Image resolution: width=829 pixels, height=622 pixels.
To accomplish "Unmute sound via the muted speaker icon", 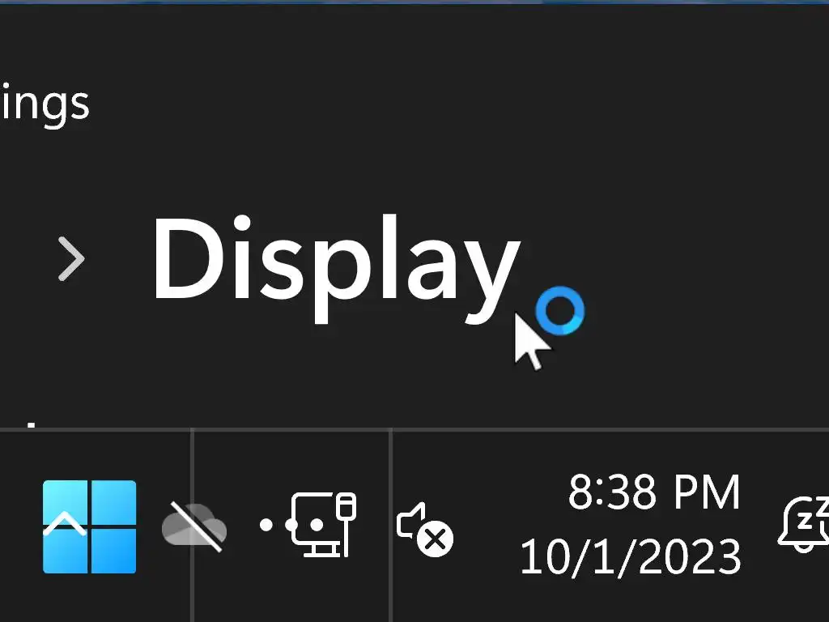I will click(x=424, y=529).
